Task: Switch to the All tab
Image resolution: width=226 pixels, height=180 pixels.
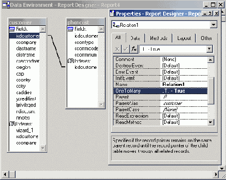Action: (118, 38)
